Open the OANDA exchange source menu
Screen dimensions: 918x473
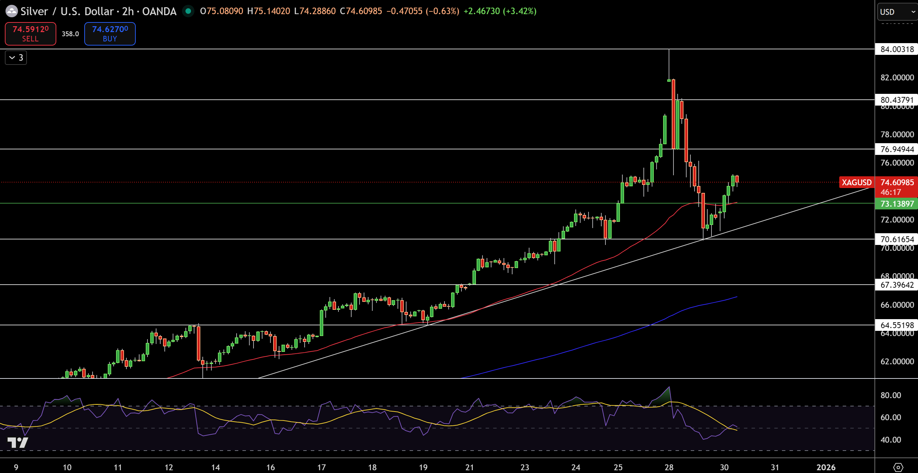click(157, 11)
